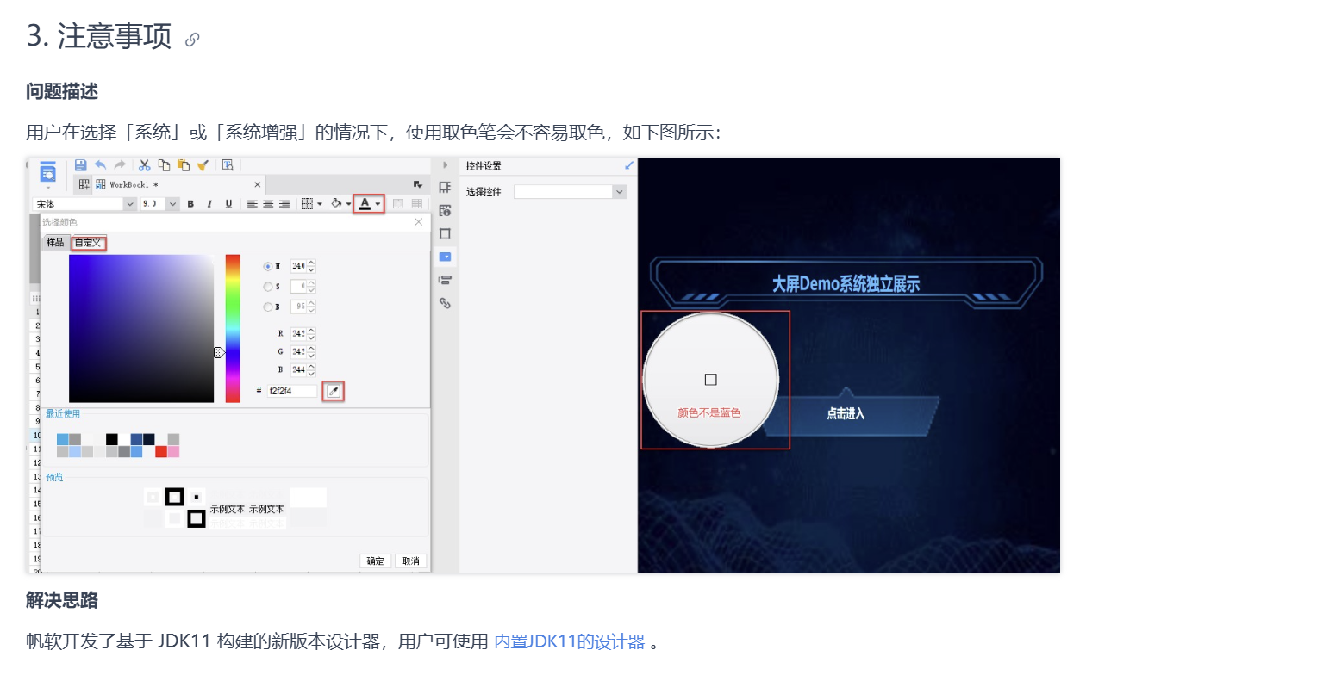Viewport: 1342px width, 700px height.
Task: Open the 内置JDK11的设计器 link
Action: pos(569,641)
